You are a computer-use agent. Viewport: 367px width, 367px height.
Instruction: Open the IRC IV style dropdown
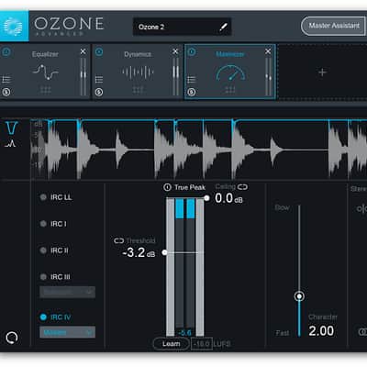click(67, 332)
